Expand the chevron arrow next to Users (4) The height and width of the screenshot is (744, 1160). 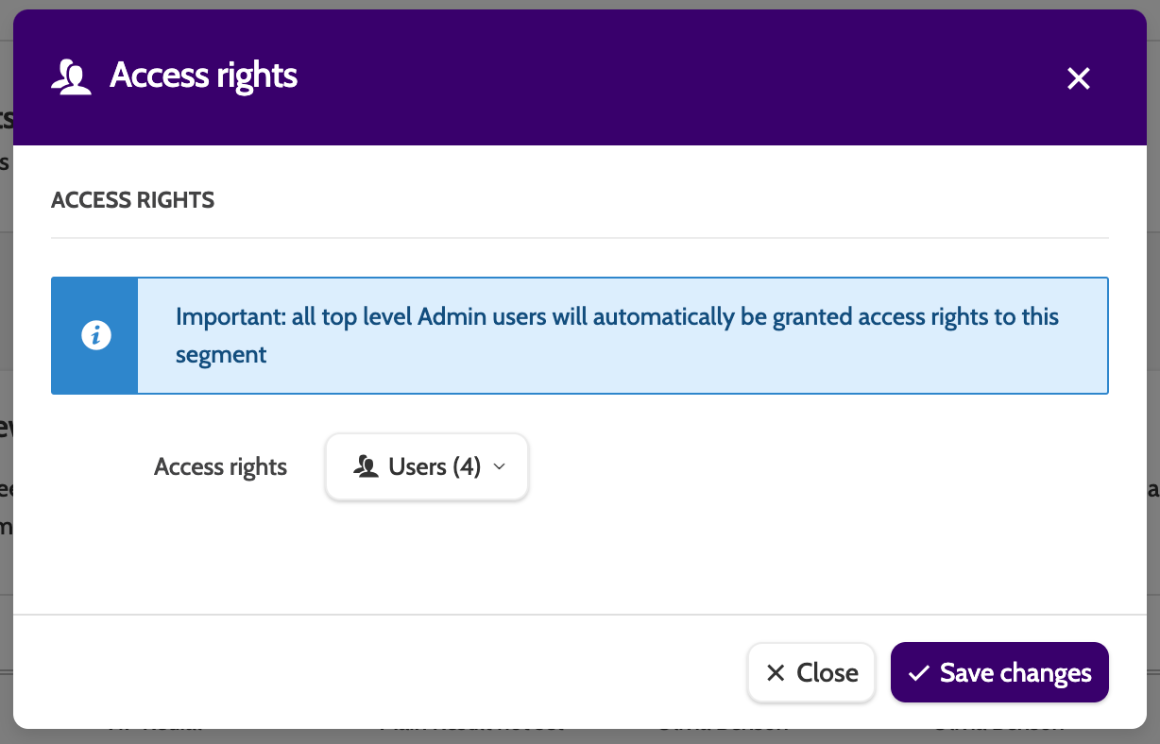501,466
